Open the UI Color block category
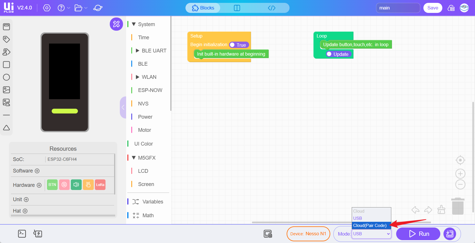The image size is (475, 243). 143,144
